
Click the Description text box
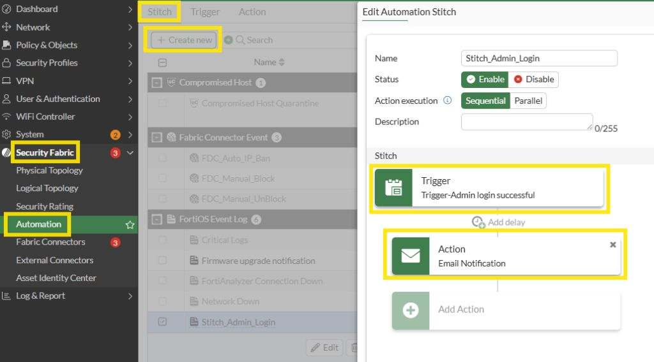pos(527,122)
